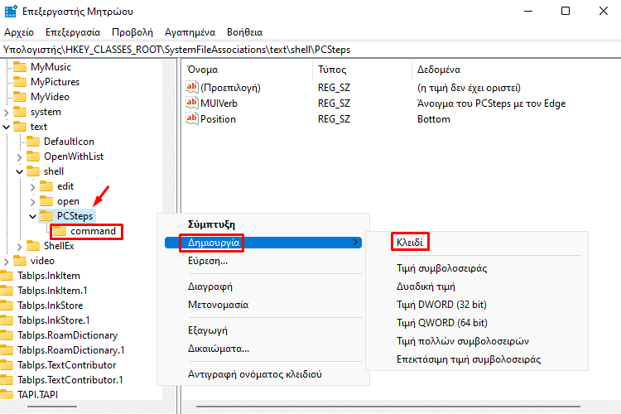Choose Εξαγωγή in the context menu
621x414 pixels.
(x=263, y=330)
